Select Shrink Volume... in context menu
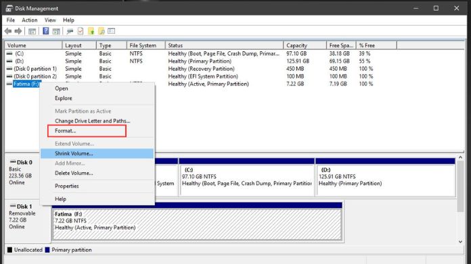Screen dimensions: 471x264 [97, 153]
